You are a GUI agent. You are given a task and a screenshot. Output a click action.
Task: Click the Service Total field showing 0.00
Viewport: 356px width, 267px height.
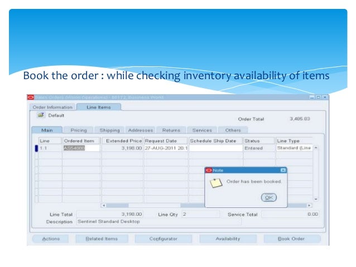tap(290, 214)
